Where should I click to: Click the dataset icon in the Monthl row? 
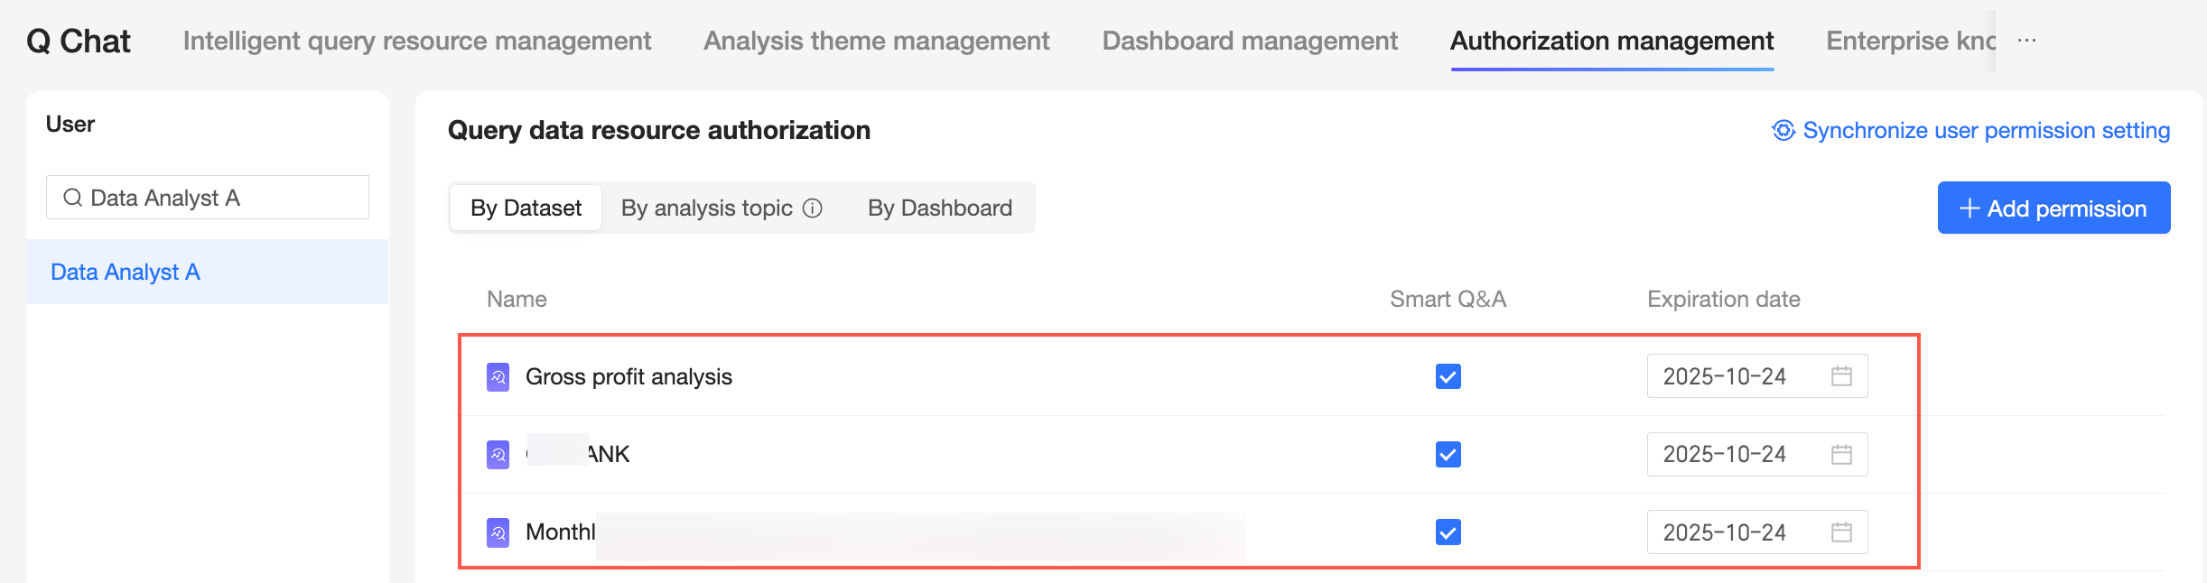click(x=498, y=532)
